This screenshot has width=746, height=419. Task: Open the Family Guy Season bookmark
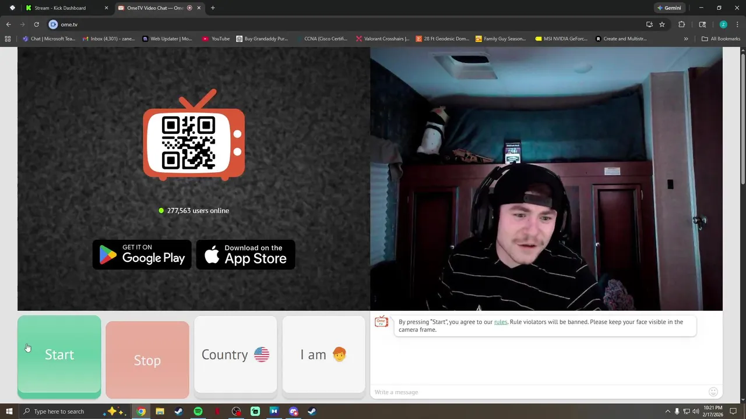coord(501,39)
